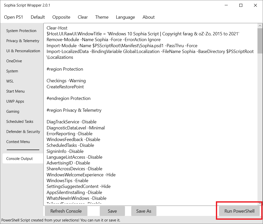Viewport: 263px width, 224px height.
Task: Click 'AppsSilentInstalling -Disable' line
Action: pyautogui.click(x=74, y=192)
